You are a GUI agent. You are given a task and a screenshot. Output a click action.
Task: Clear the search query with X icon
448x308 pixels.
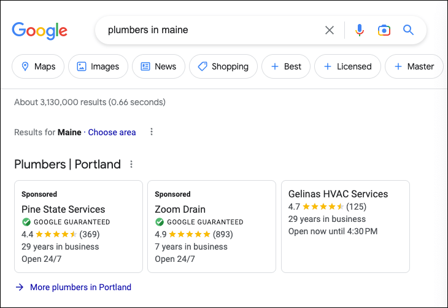click(x=330, y=30)
